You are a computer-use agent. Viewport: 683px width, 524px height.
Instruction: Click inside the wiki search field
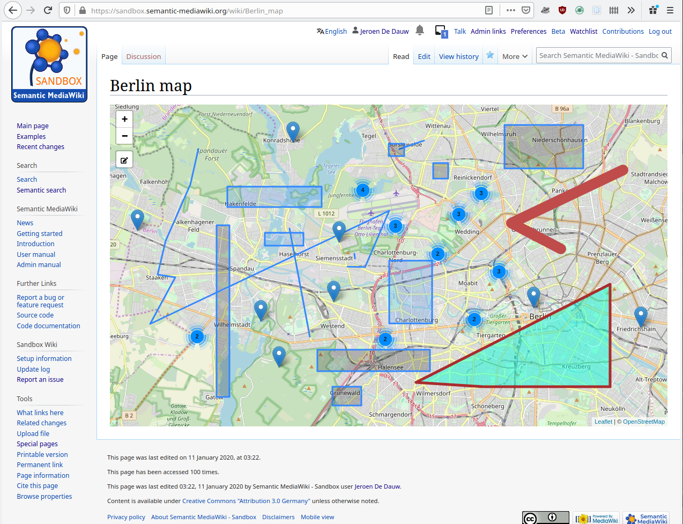coord(595,55)
